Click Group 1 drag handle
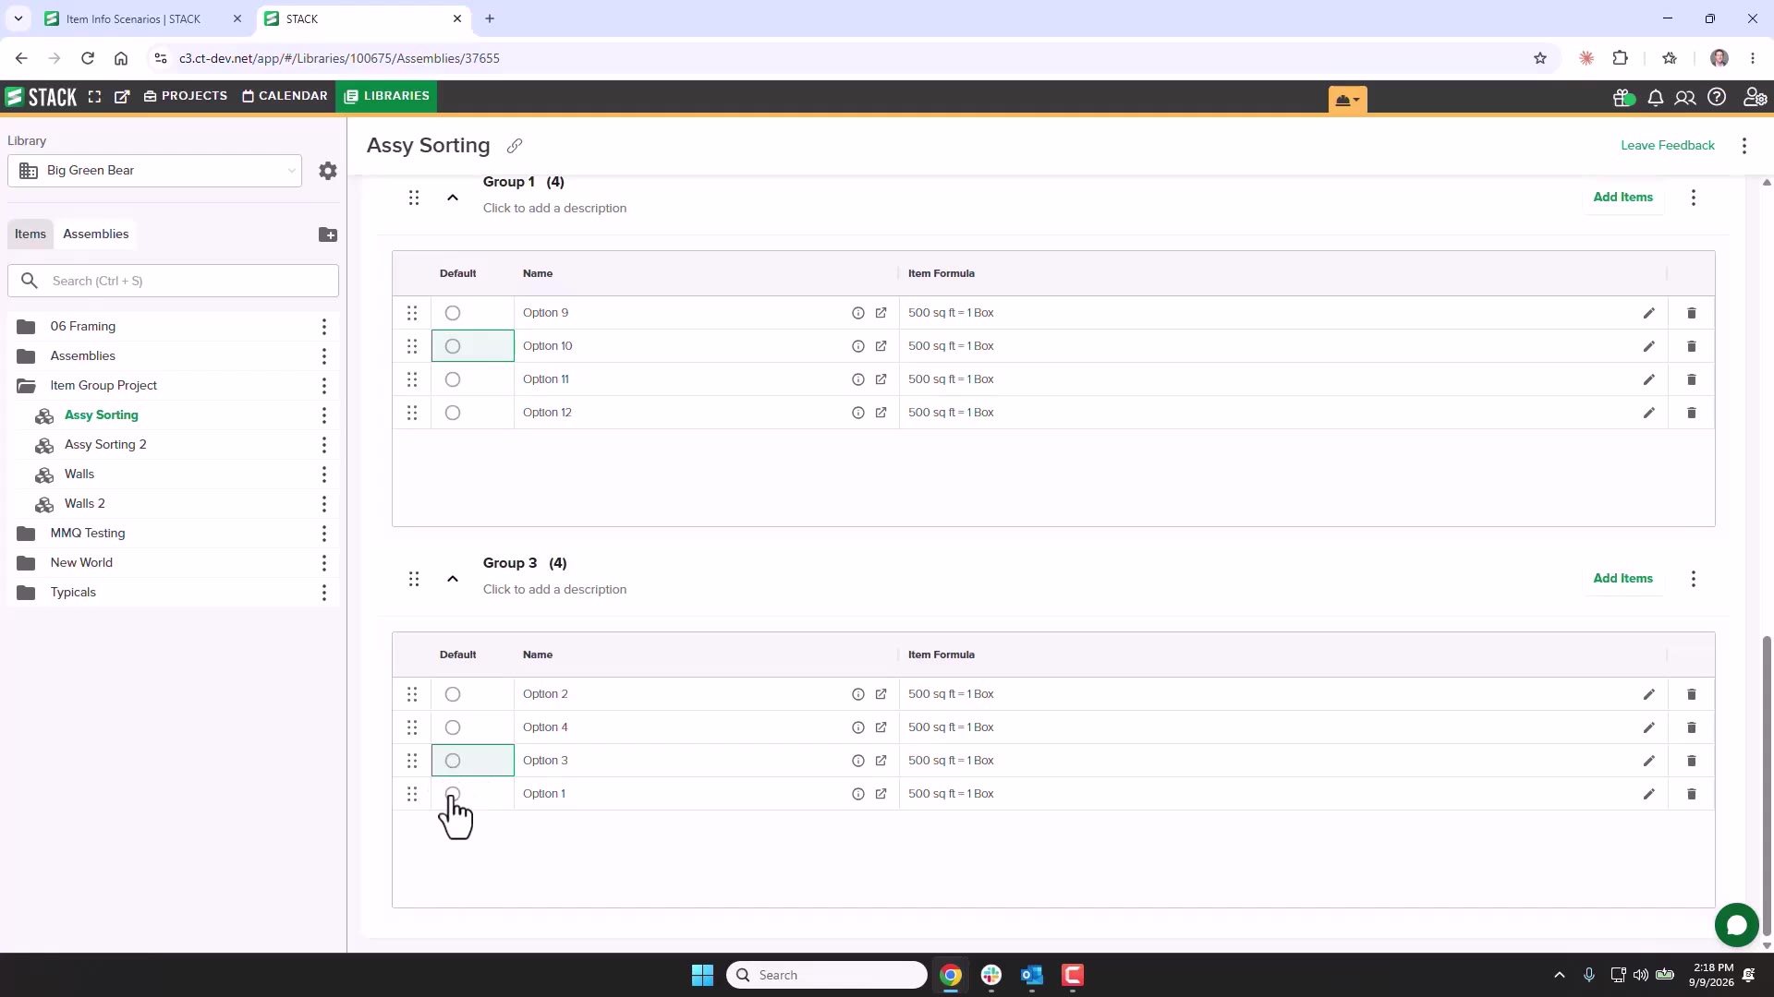 414,198
